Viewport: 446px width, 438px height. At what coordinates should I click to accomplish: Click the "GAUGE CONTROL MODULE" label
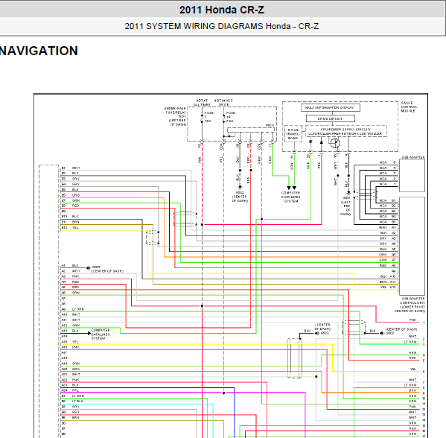coord(409,107)
